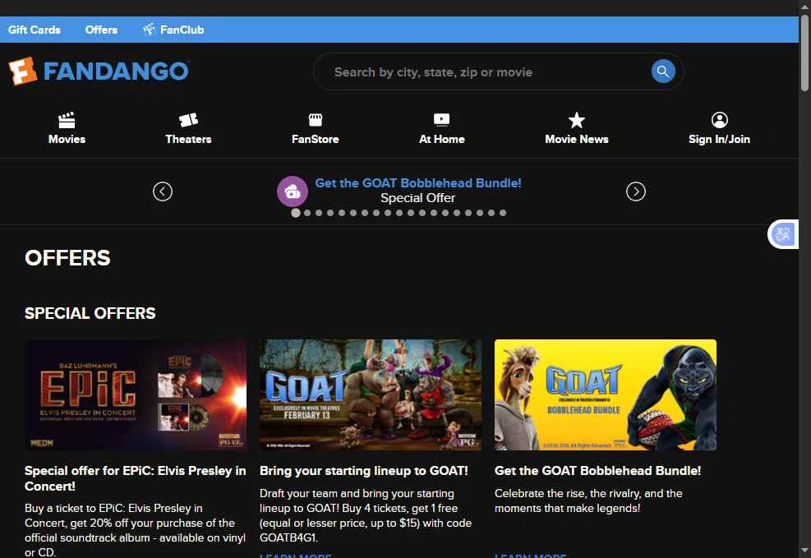811x558 pixels.
Task: Open the At Home screen icon
Action: 442,120
